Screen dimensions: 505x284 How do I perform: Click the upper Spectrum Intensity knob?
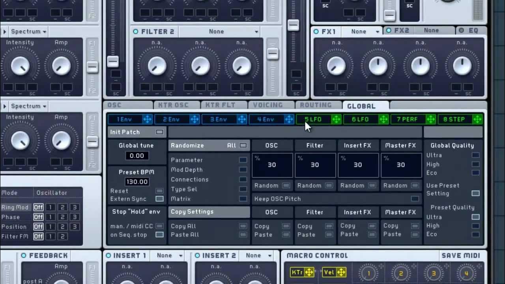click(20, 66)
